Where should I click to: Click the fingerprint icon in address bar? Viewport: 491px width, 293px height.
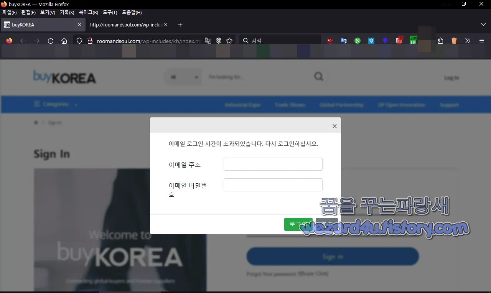(219, 41)
